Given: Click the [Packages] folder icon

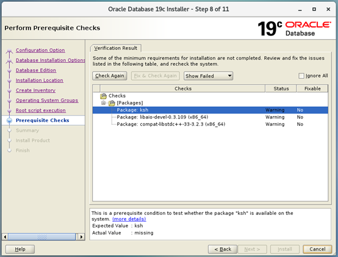Looking at the screenshot, I should [x=112, y=103].
